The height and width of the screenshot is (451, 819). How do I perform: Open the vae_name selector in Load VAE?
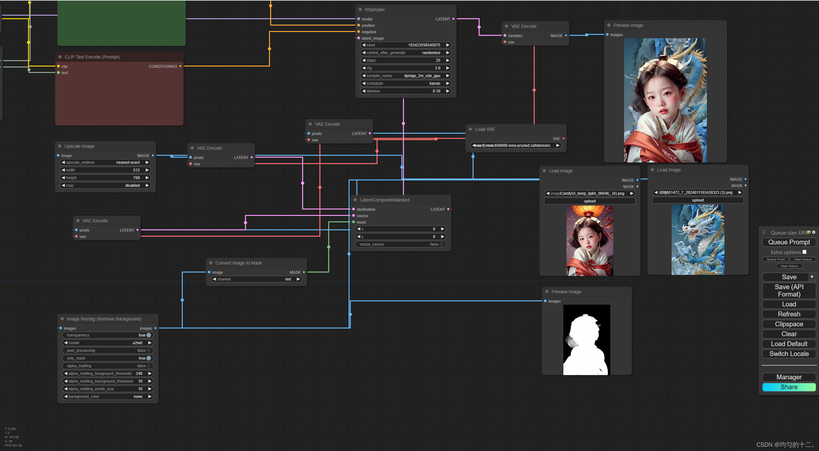[516, 146]
